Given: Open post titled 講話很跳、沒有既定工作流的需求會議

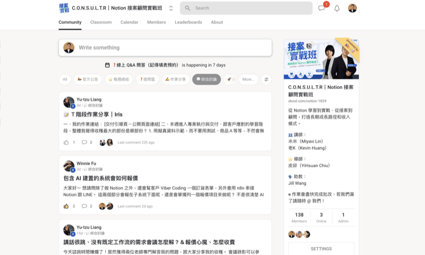Looking at the screenshot, I should [149, 242].
